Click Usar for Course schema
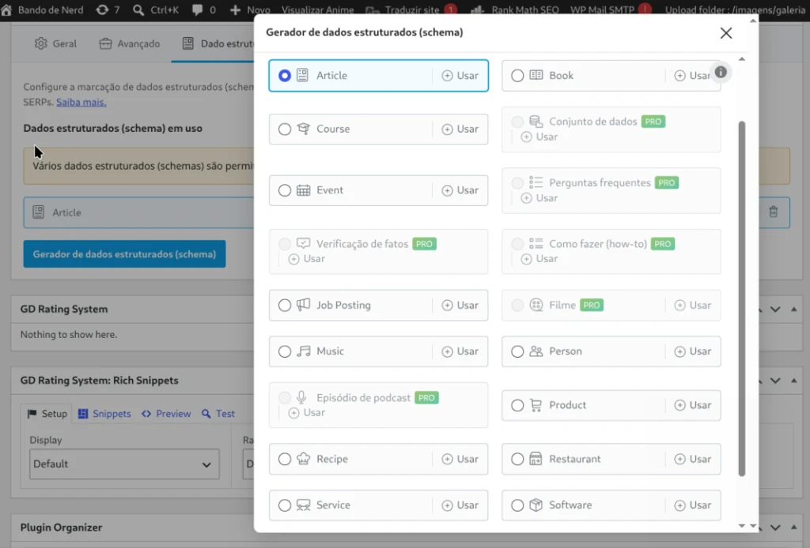Screen dimensions: 810x548 click(460, 129)
